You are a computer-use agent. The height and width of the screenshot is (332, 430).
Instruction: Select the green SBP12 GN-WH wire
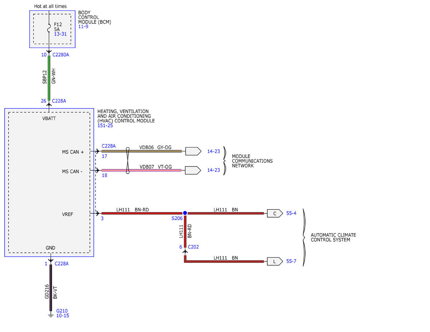click(x=49, y=78)
